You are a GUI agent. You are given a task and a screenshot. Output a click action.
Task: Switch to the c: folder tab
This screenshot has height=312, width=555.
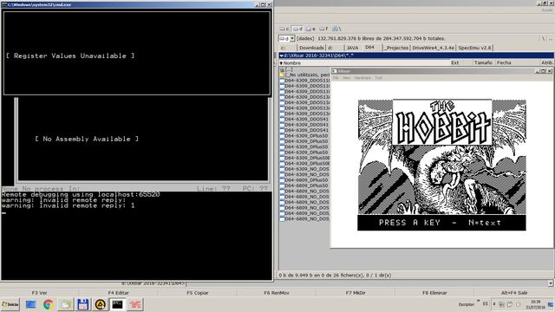point(287,48)
